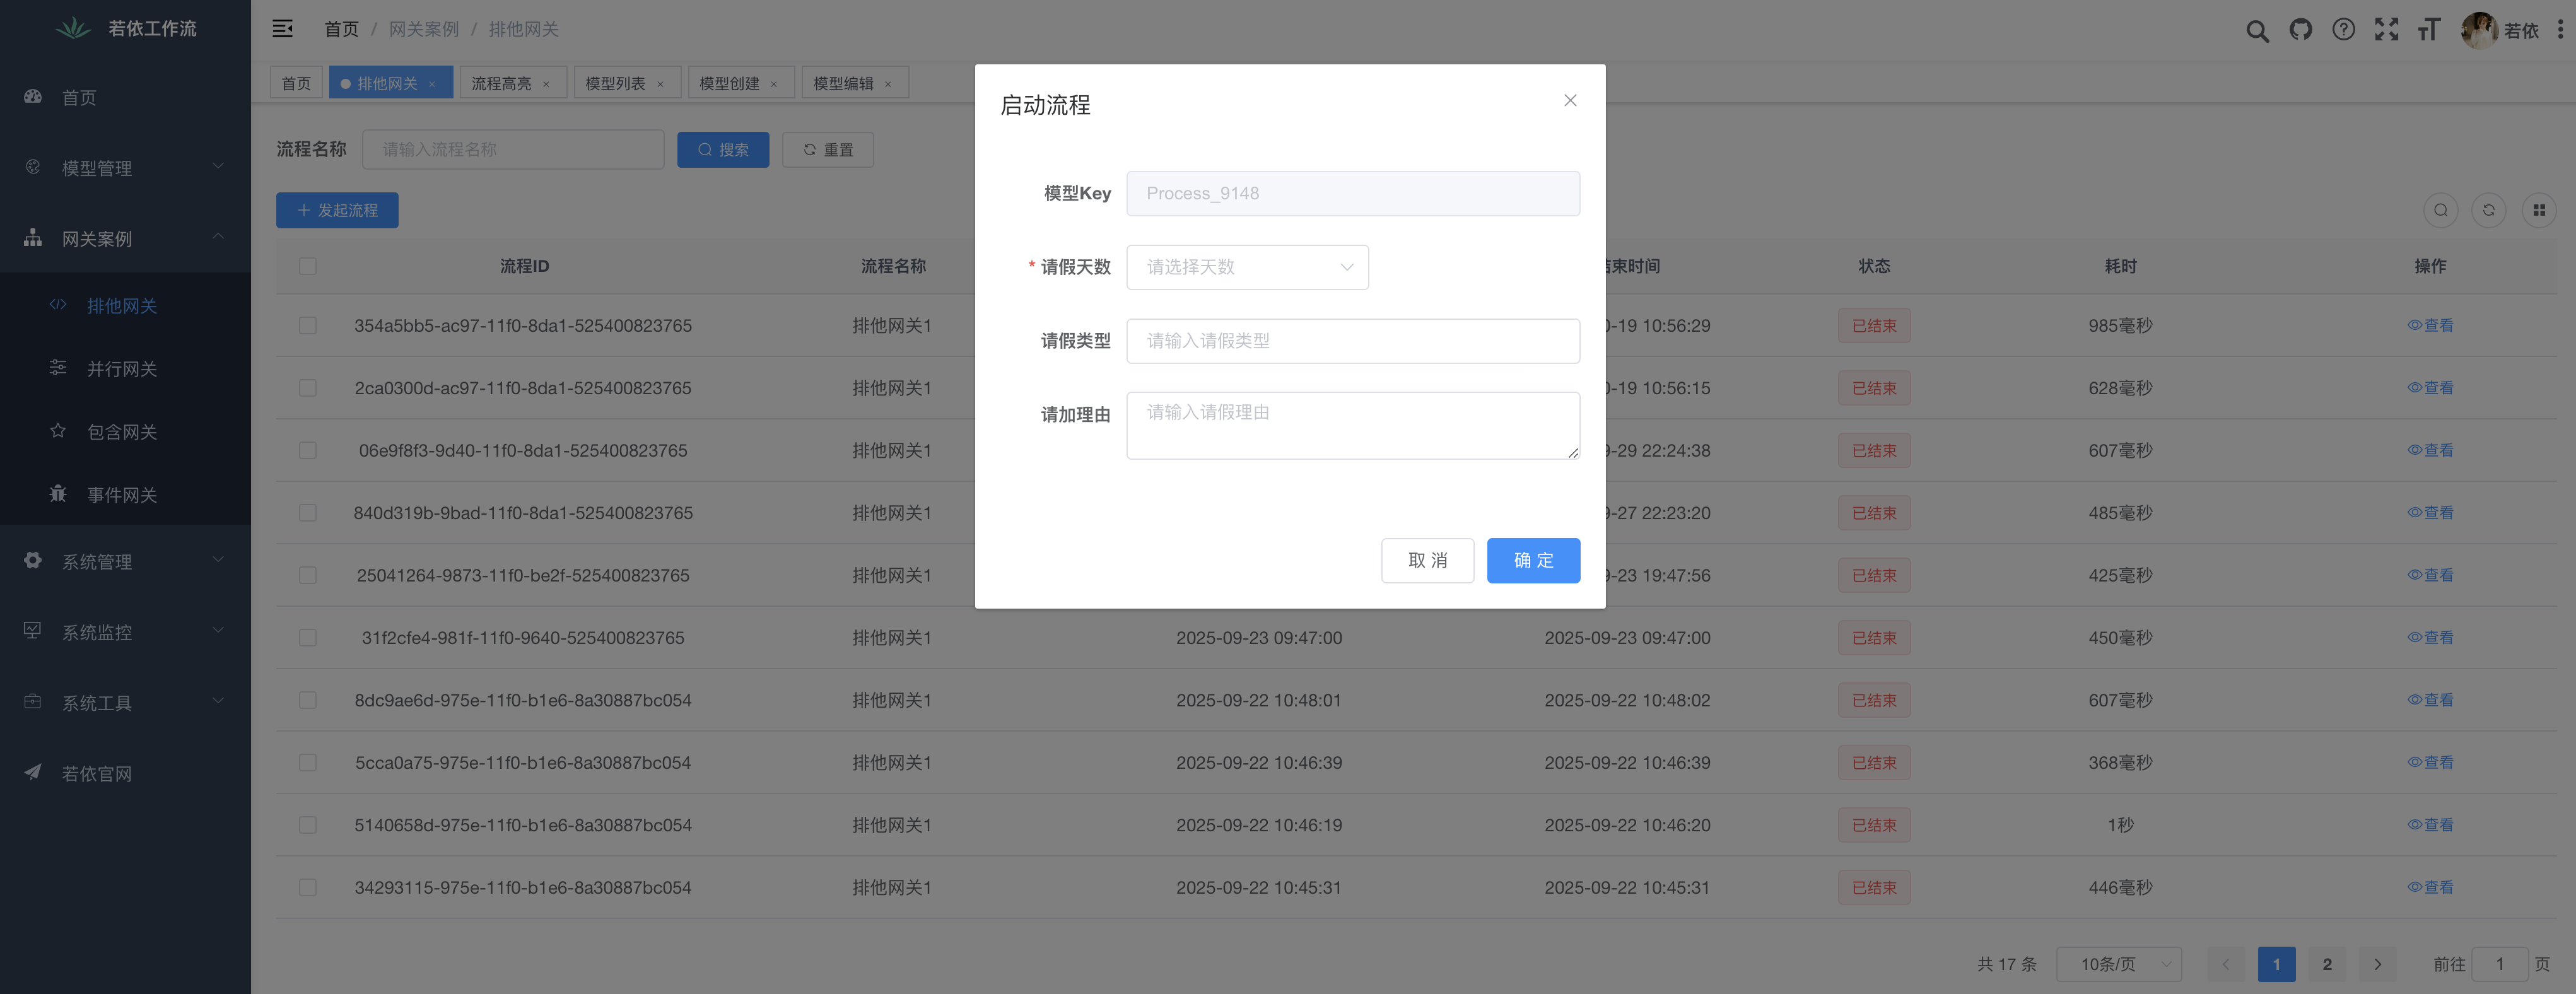Check the row 31f2cfe4-981f checkbox
This screenshot has width=2576, height=994.
tap(308, 638)
